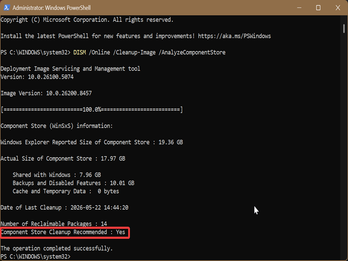Click the DISM command word
This screenshot has height=261, width=348.
pos(80,52)
